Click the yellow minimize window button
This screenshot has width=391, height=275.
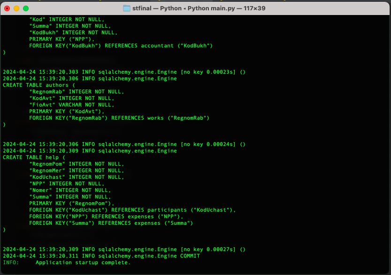[16, 8]
